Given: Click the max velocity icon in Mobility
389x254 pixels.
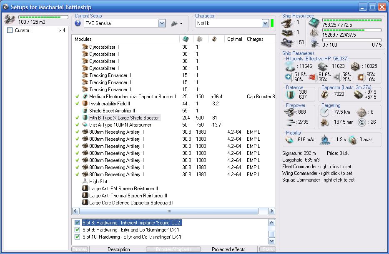Looking at the screenshot, I should 289,140.
